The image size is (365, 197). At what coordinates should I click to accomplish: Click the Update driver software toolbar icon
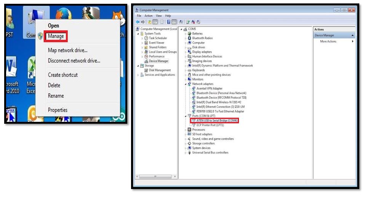pos(188,22)
